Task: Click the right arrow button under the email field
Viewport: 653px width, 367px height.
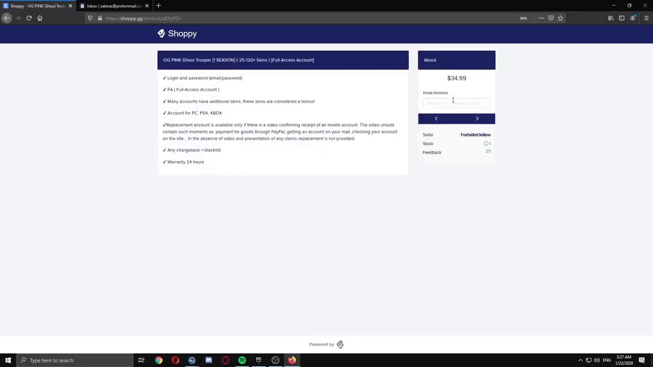Action: point(477,119)
